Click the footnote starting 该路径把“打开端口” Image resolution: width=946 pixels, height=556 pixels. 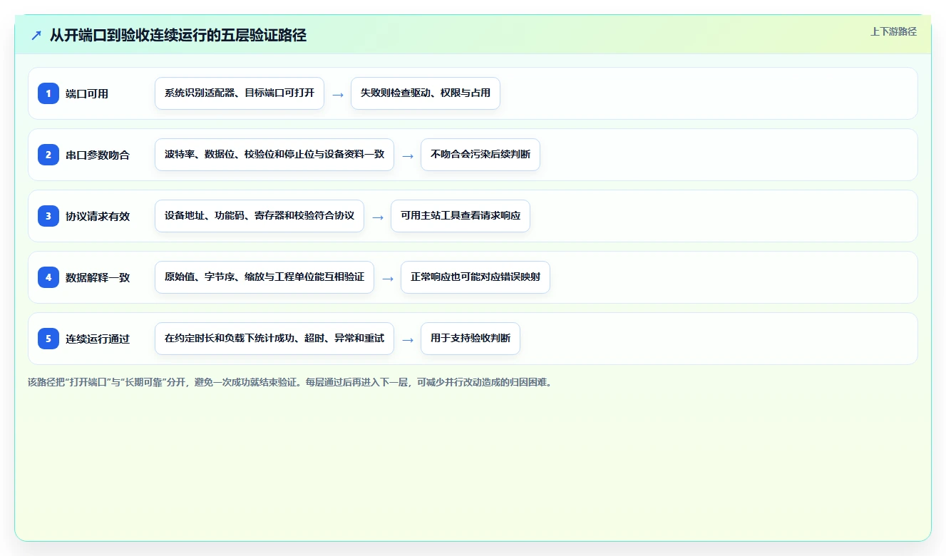(290, 382)
